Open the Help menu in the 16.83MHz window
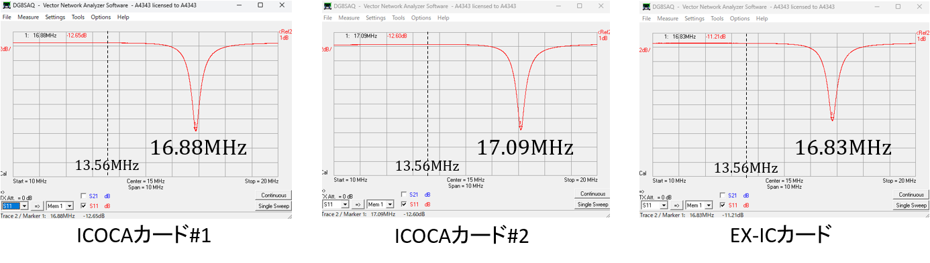 click(762, 18)
